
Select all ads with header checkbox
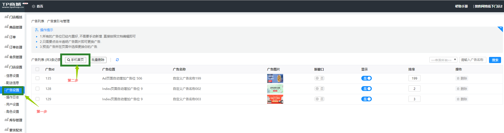pos(37,69)
